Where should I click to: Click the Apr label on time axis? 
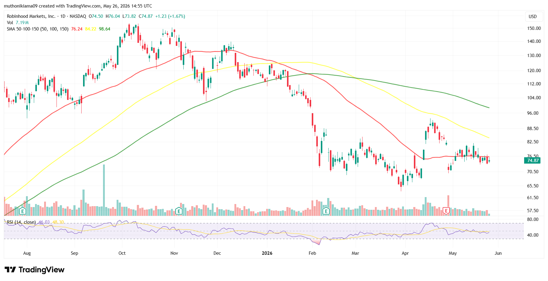point(405,253)
